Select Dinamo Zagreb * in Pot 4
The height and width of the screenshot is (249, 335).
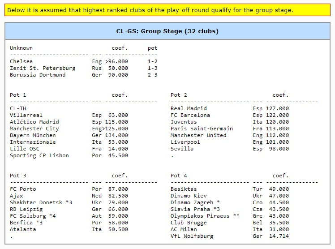(x=195, y=202)
